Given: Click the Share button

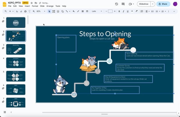Looking at the screenshot, I should [x=163, y=4].
